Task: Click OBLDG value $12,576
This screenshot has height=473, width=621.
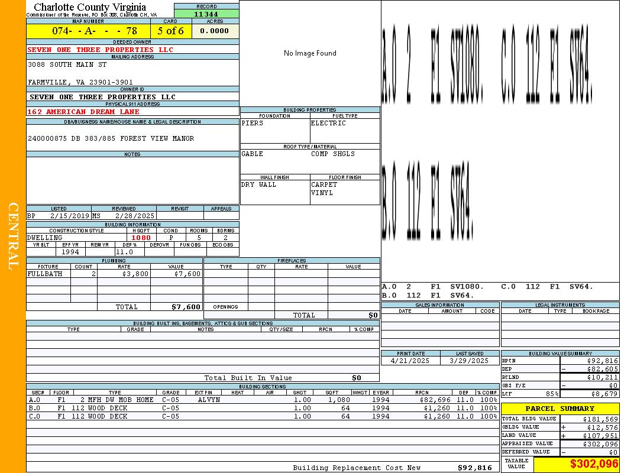Action: (603, 427)
